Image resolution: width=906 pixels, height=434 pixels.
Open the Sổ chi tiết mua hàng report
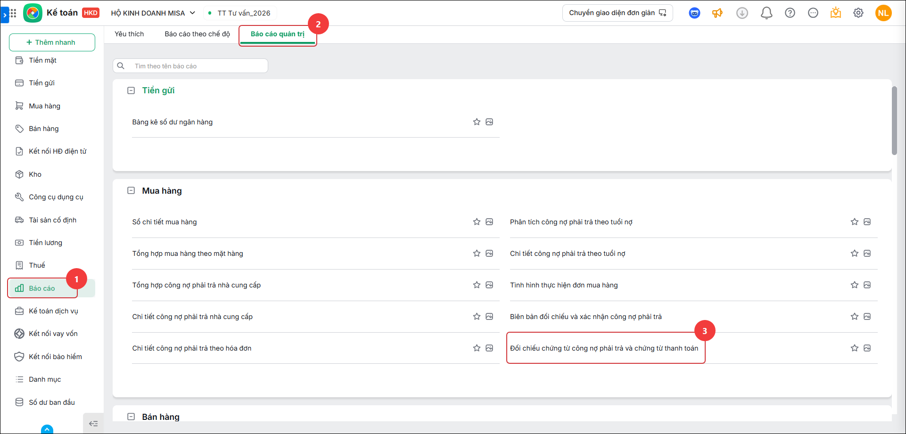click(x=165, y=222)
